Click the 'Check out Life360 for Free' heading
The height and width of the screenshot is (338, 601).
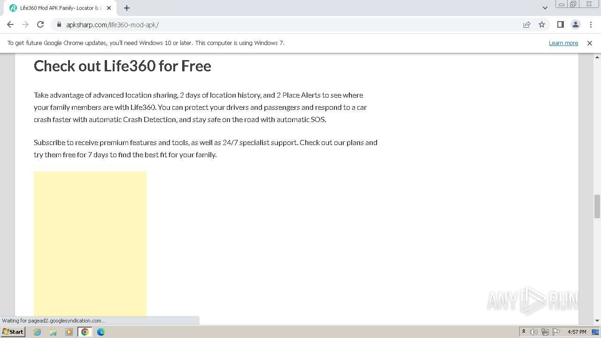[x=123, y=66]
